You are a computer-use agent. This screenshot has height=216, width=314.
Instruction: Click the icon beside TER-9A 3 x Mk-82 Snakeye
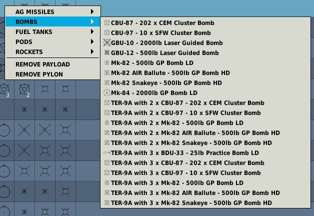point(107,203)
